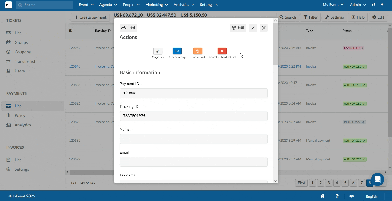Expand the Event menu
This screenshot has width=392, height=201.
(x=86, y=5)
